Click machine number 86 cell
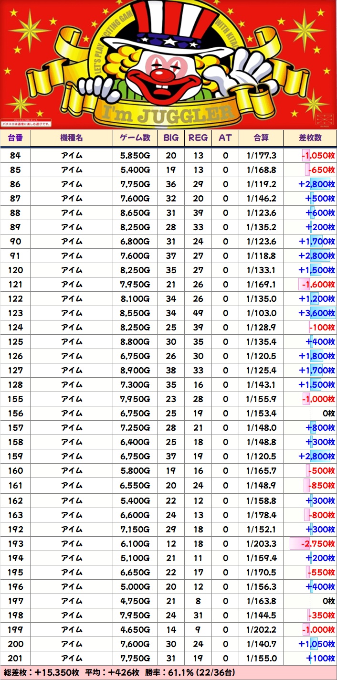The height and width of the screenshot is (680, 337). (15, 184)
